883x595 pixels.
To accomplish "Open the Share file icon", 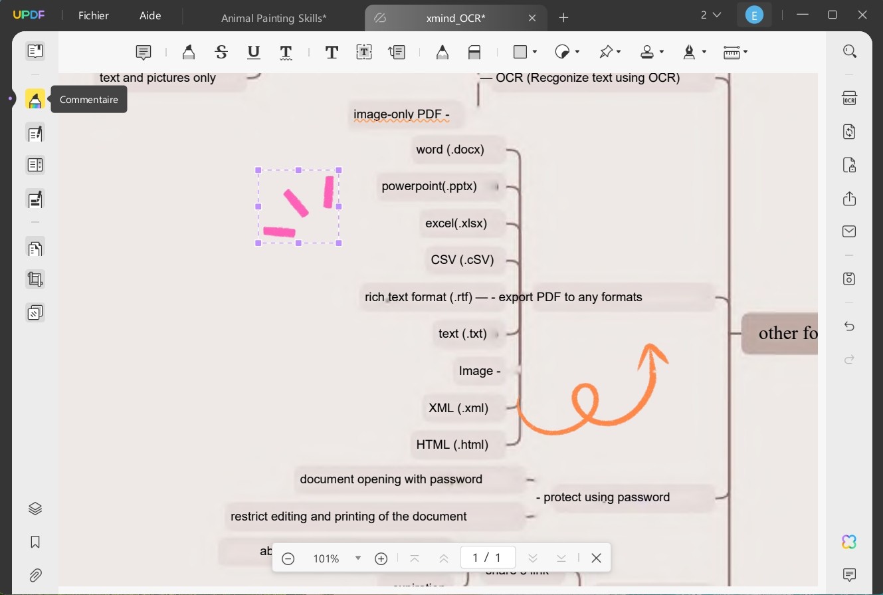I will [849, 198].
